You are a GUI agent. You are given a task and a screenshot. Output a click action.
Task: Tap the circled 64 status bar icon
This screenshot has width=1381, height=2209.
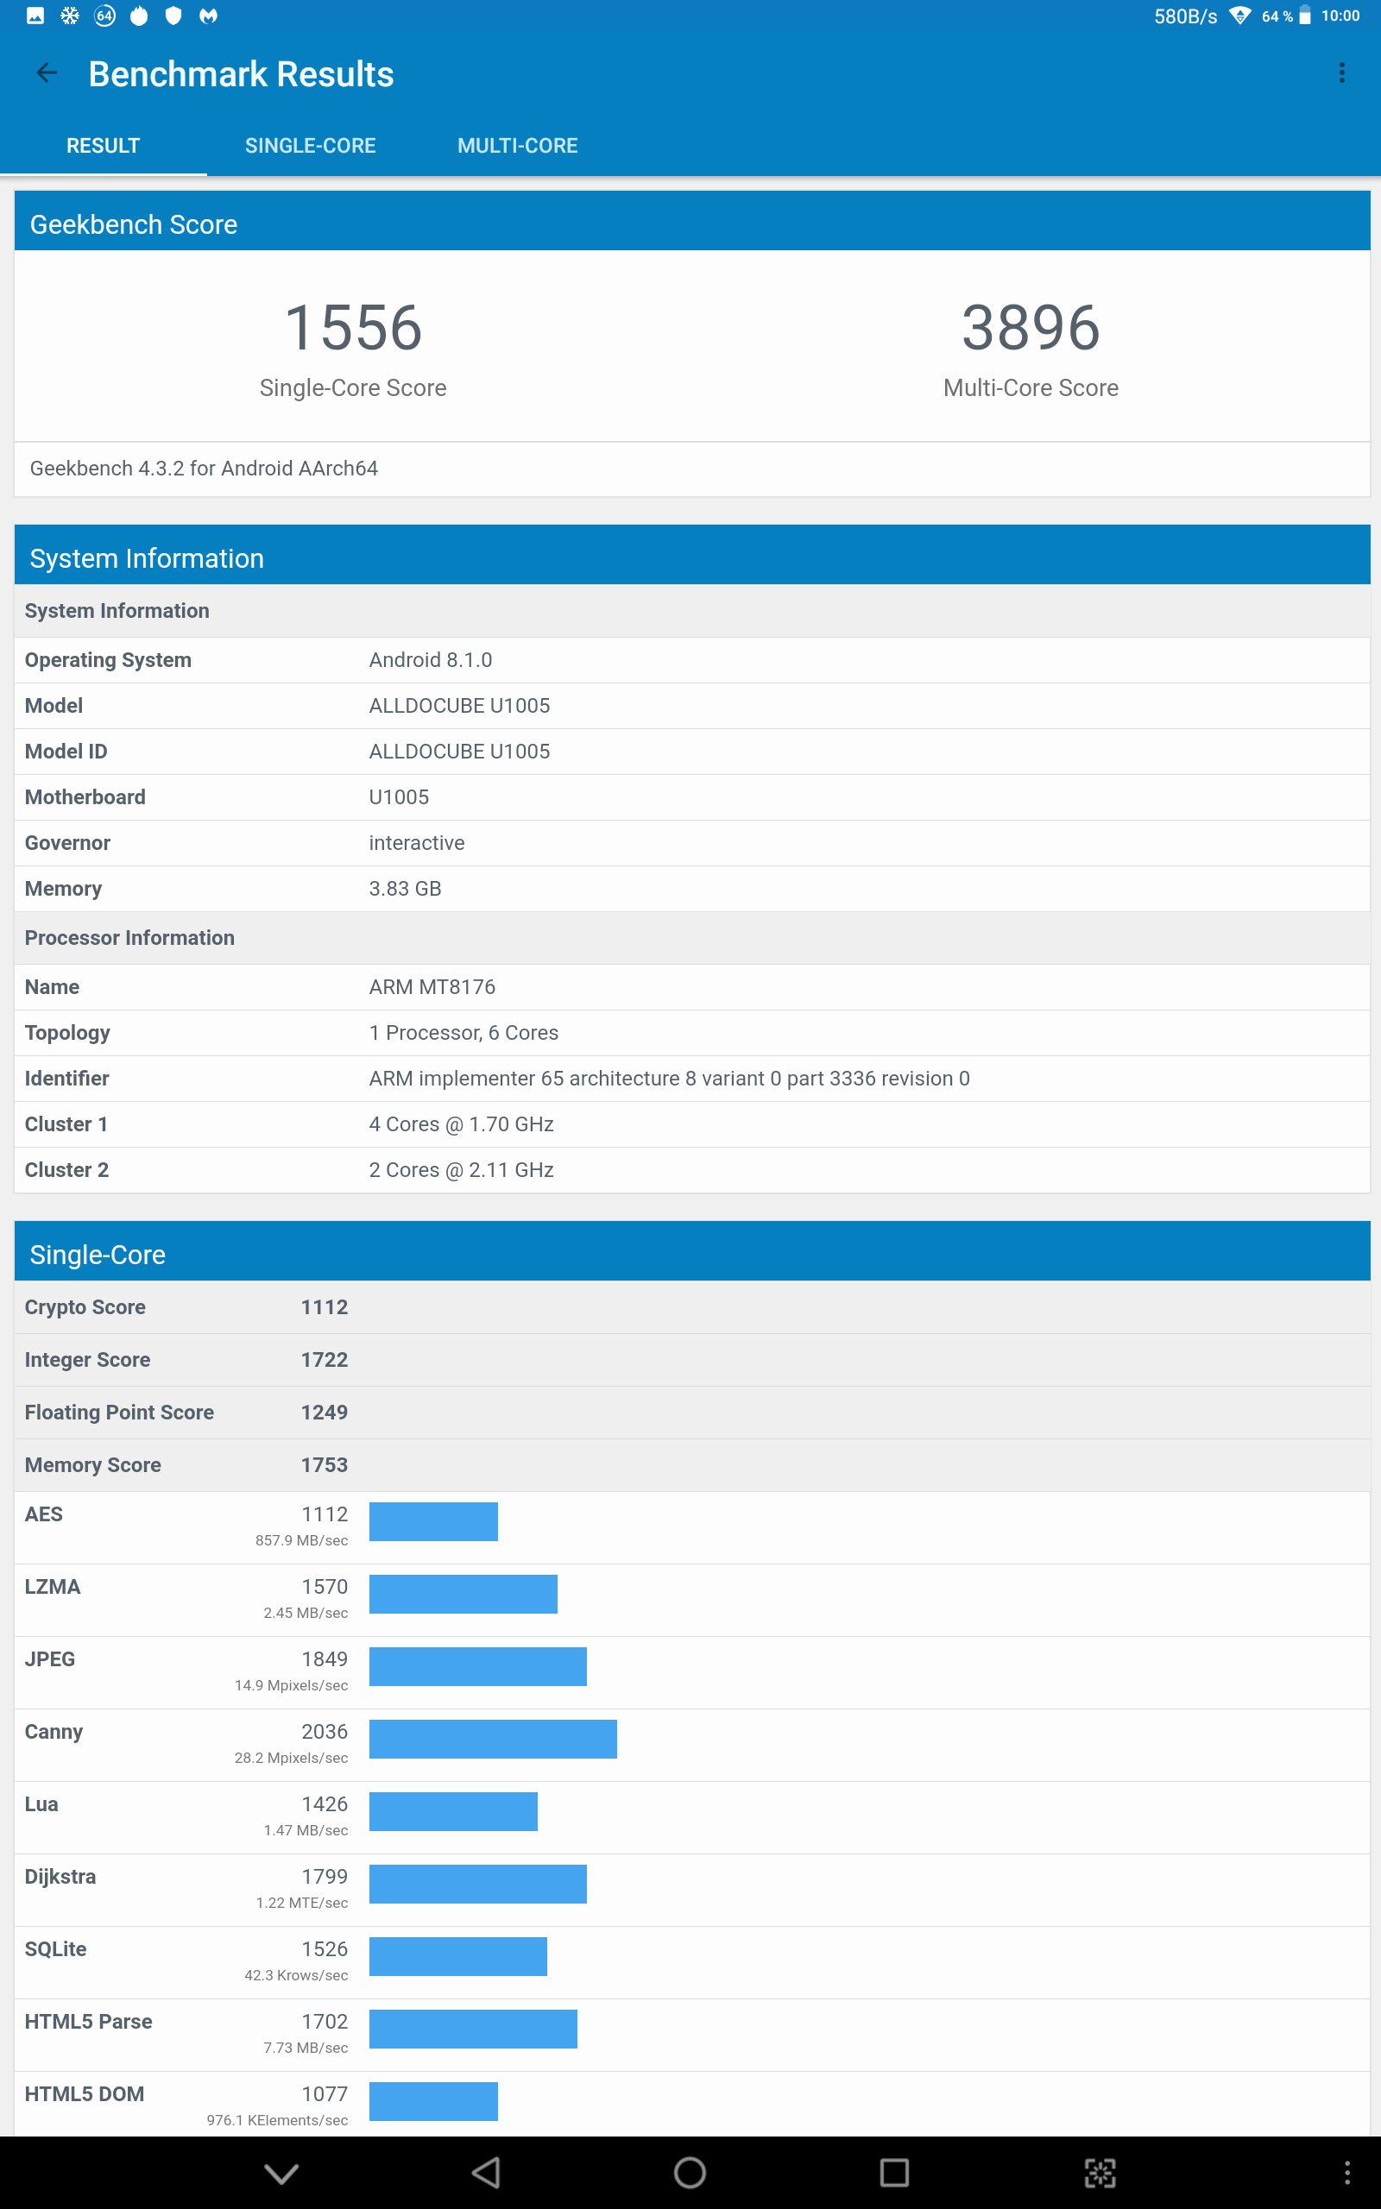click(105, 16)
